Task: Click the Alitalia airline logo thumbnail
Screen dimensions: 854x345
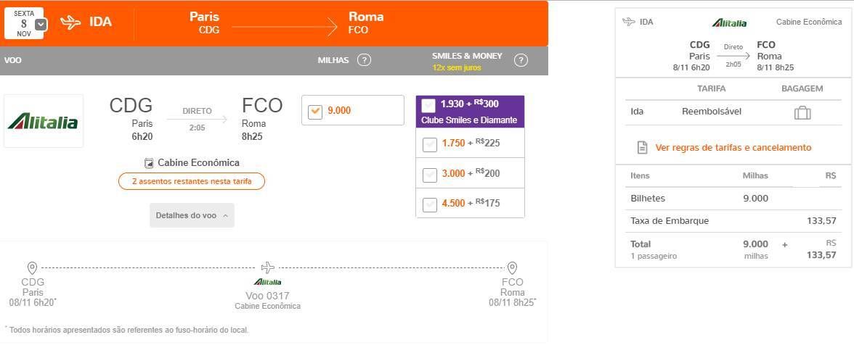Action: 44,121
